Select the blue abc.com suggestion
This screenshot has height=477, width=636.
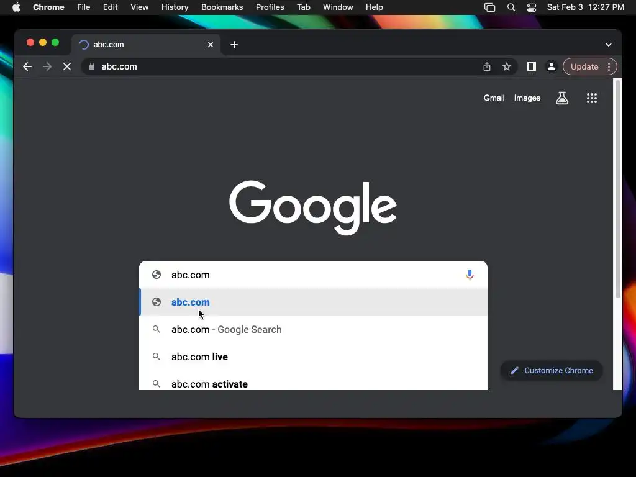pyautogui.click(x=313, y=302)
